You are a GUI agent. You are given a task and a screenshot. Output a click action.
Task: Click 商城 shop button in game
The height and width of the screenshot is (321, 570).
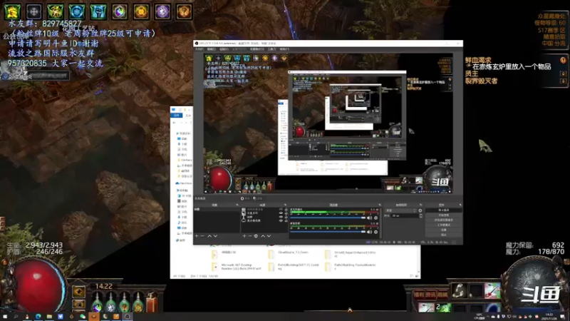tap(442, 295)
